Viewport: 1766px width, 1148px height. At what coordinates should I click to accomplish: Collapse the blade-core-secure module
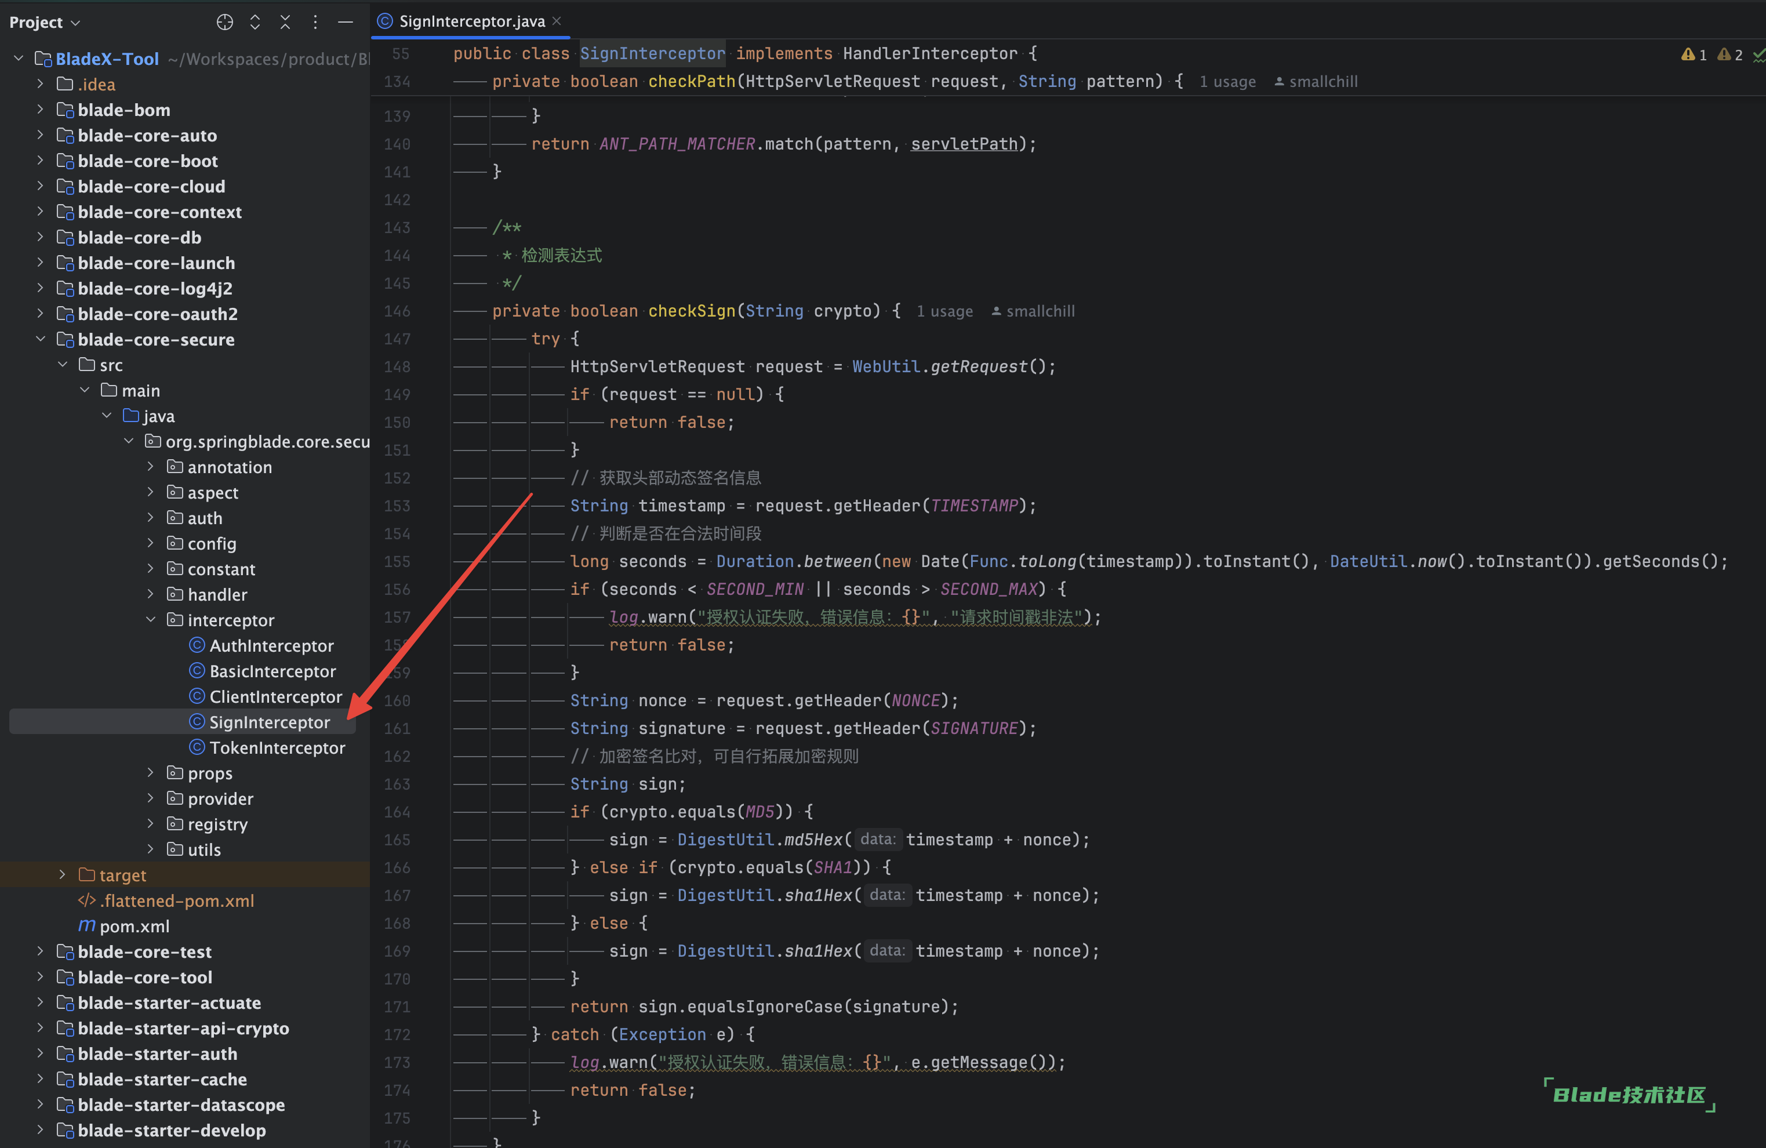pos(40,339)
